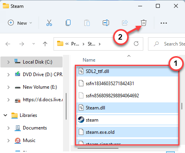Sort by the Name column header

(x=89, y=60)
